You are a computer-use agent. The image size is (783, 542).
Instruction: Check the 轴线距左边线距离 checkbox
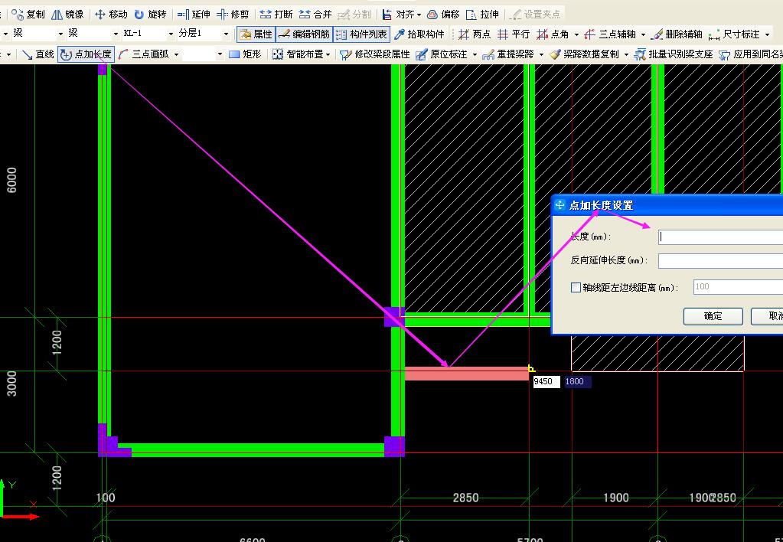576,287
